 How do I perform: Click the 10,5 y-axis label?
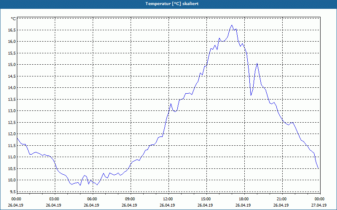click(x=12, y=169)
